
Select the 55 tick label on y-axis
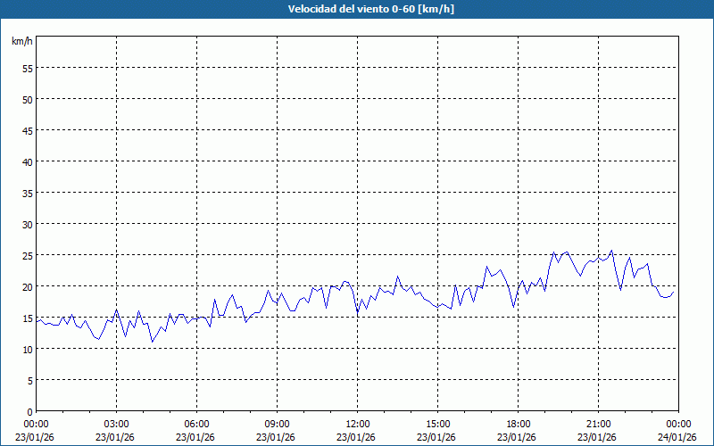[27, 68]
